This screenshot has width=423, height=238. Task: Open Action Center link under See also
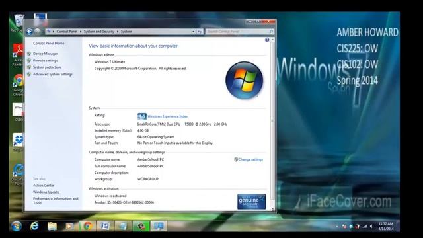pos(44,186)
